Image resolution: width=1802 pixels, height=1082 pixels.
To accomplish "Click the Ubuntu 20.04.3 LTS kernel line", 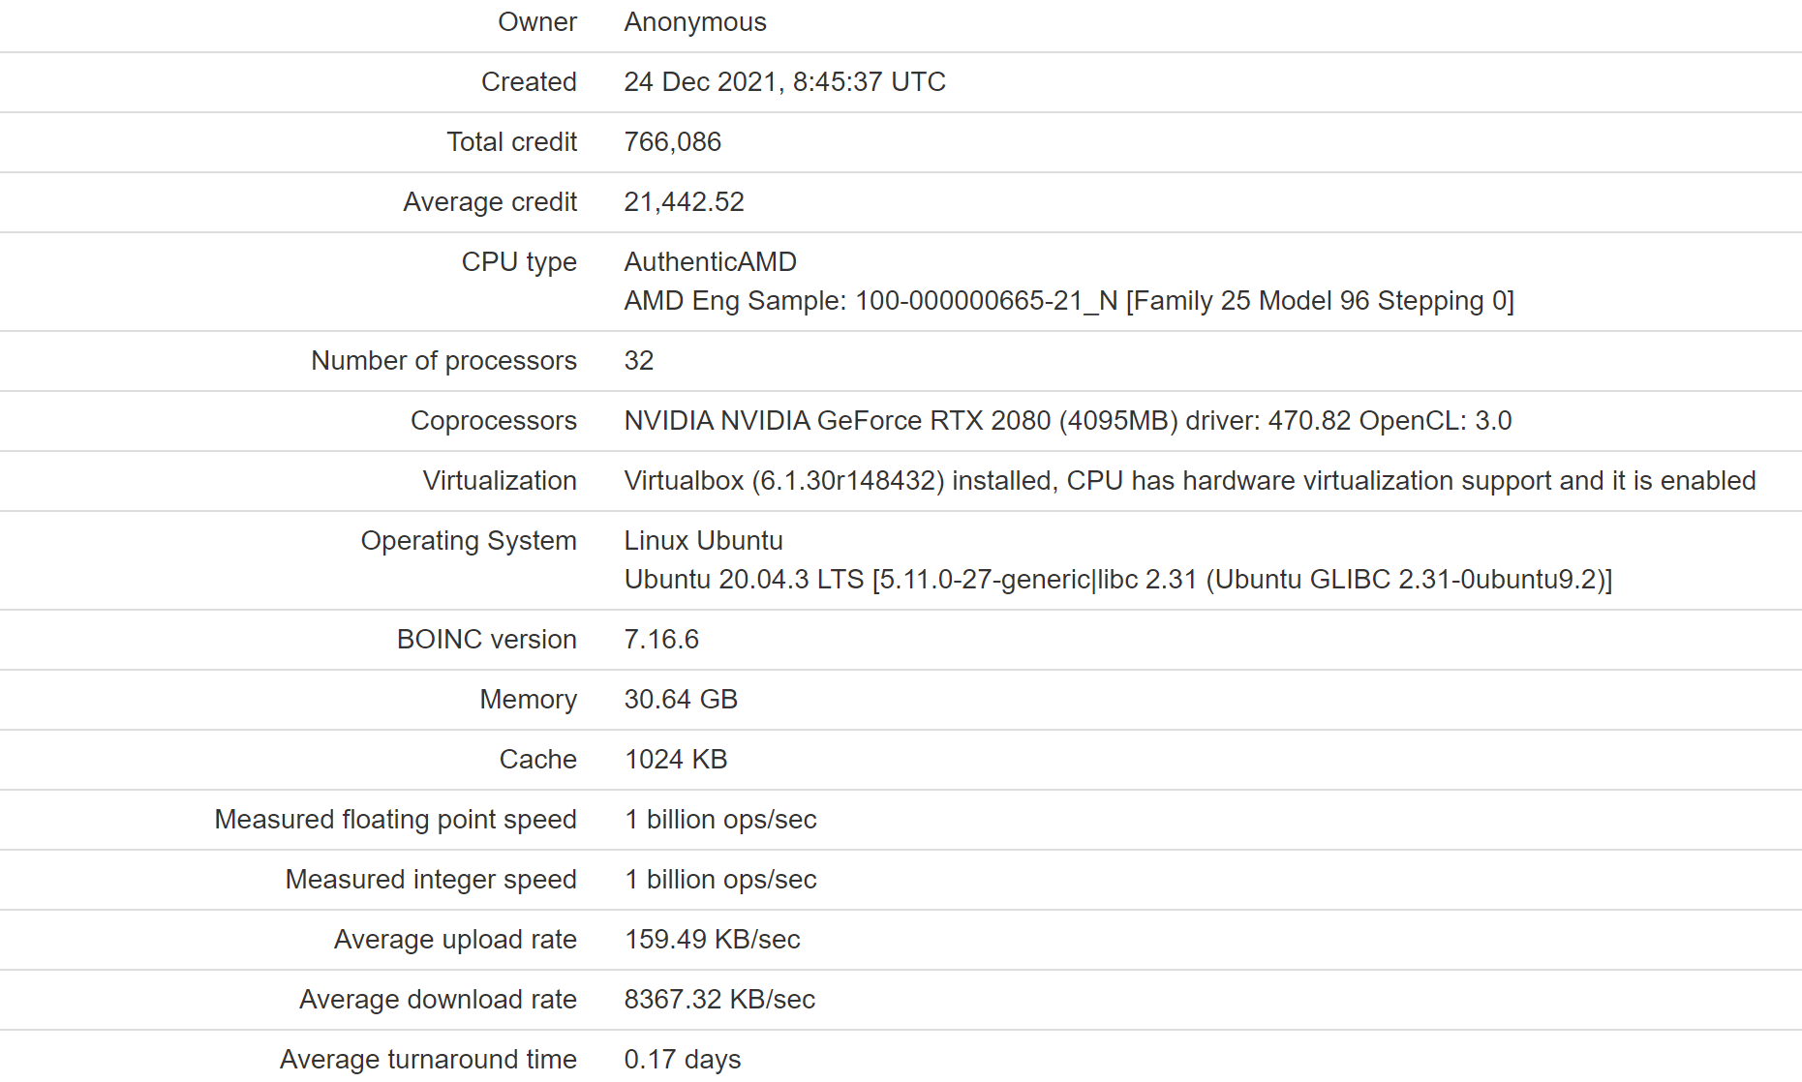I will click(x=1117, y=580).
